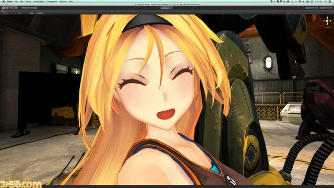Toggle scene lighting button in Scene bar
The height and width of the screenshot is (188, 334).
click(x=32, y=13)
